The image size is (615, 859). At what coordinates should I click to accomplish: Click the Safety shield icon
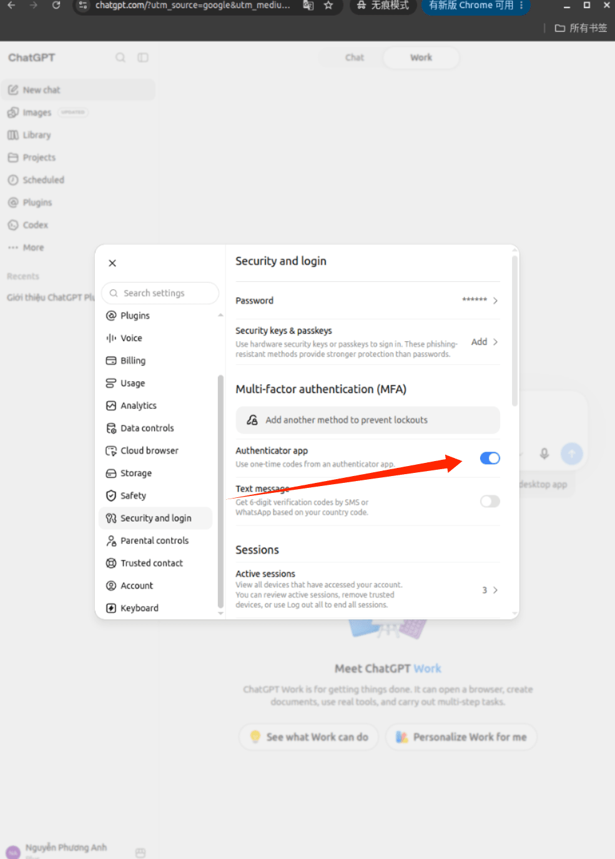tap(111, 495)
